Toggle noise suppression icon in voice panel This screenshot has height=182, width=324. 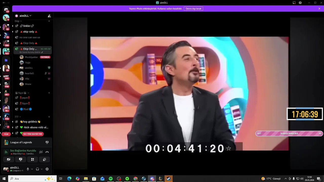[41, 152]
